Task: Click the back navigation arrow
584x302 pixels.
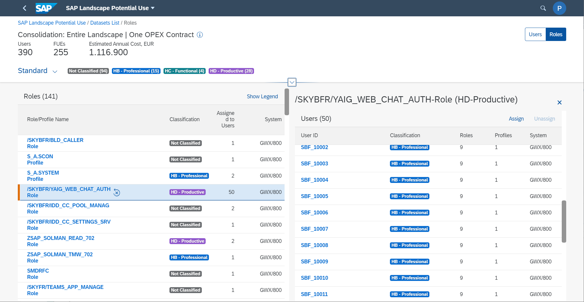Action: click(25, 8)
